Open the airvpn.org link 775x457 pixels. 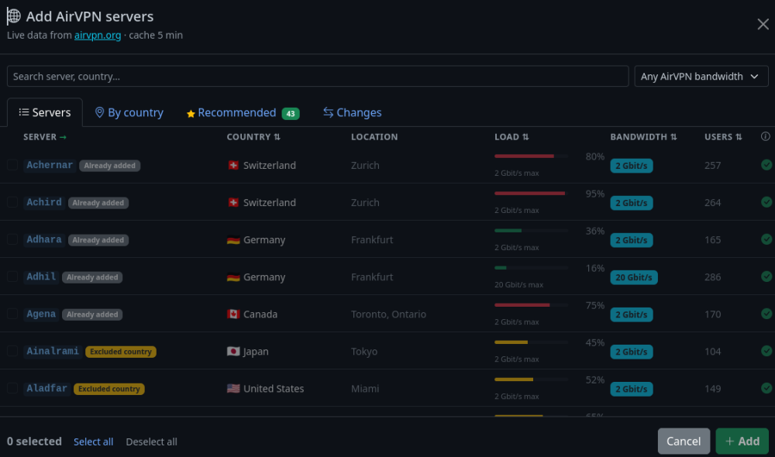[x=98, y=35]
